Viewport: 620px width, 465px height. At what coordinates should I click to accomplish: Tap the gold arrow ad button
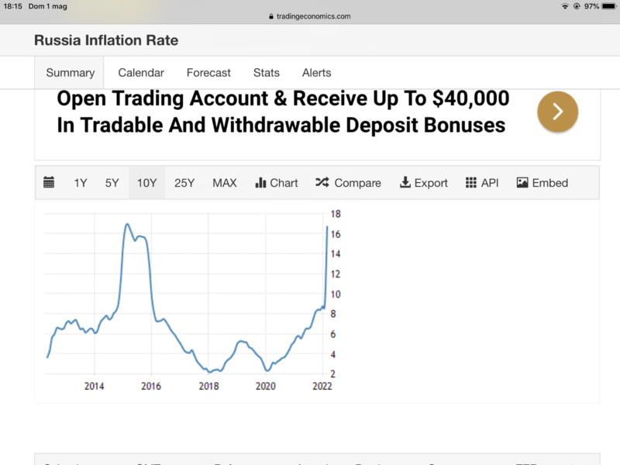pyautogui.click(x=557, y=112)
